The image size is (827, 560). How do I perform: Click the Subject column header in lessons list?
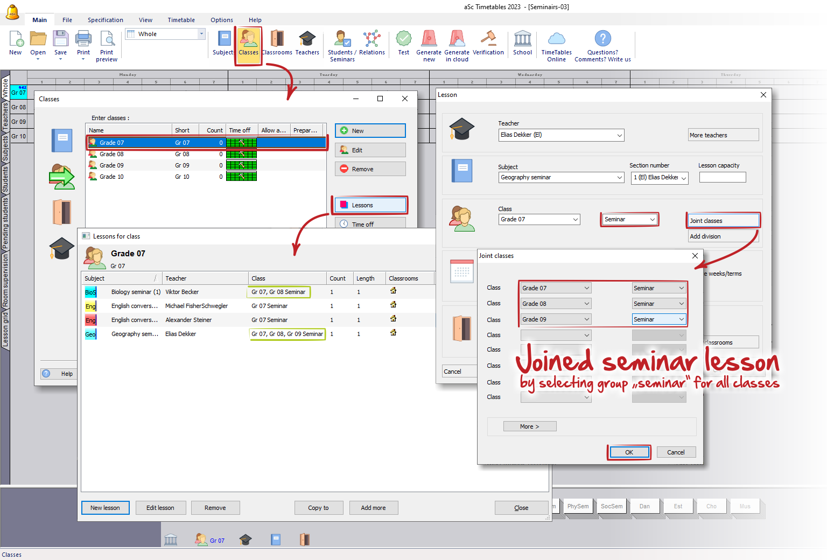tap(122, 278)
